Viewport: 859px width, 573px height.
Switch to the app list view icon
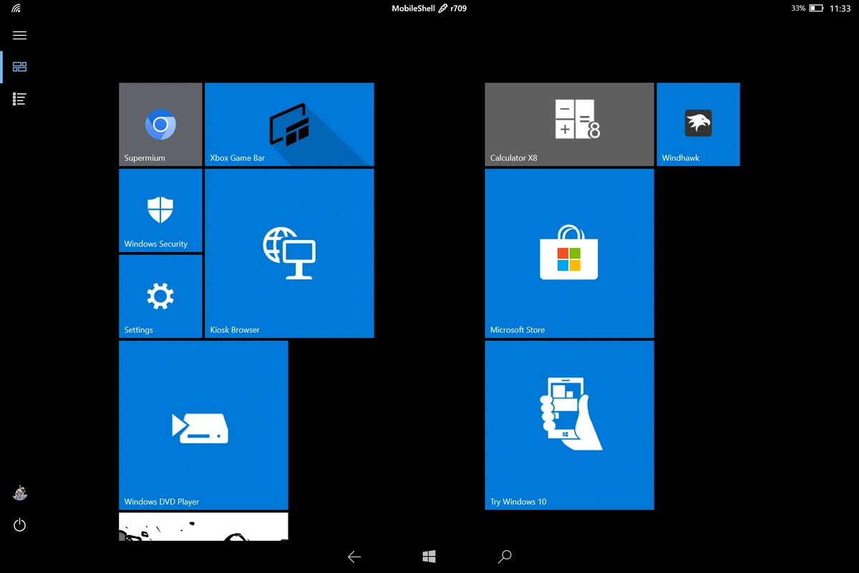[x=19, y=98]
